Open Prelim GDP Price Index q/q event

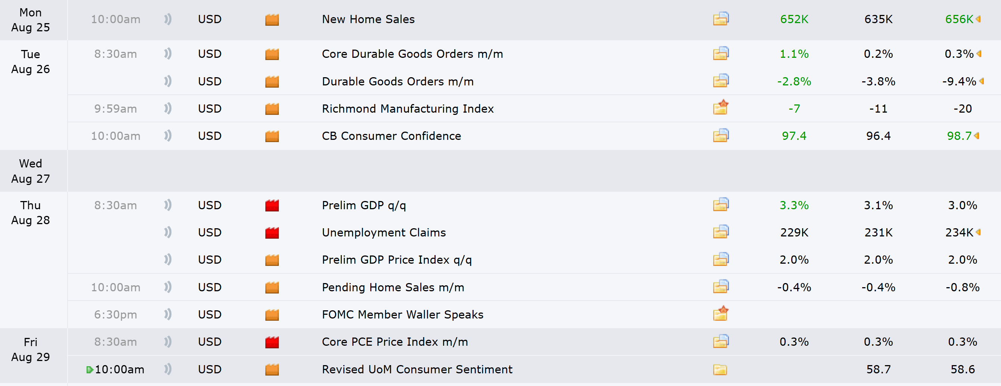[397, 260]
